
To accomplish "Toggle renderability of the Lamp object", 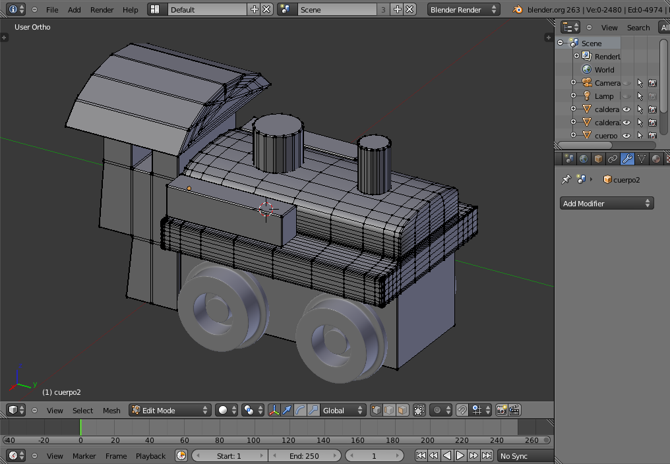I will (652, 96).
